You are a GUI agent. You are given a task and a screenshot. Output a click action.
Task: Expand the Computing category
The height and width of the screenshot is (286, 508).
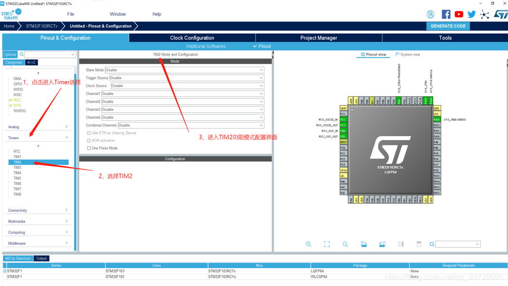coord(38,232)
